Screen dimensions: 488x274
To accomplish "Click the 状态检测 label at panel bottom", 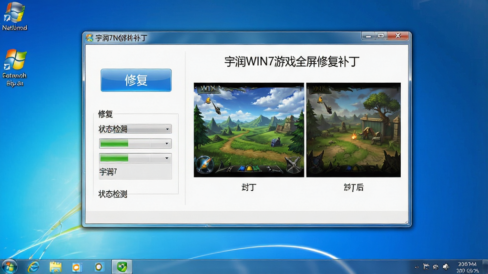I will (112, 194).
